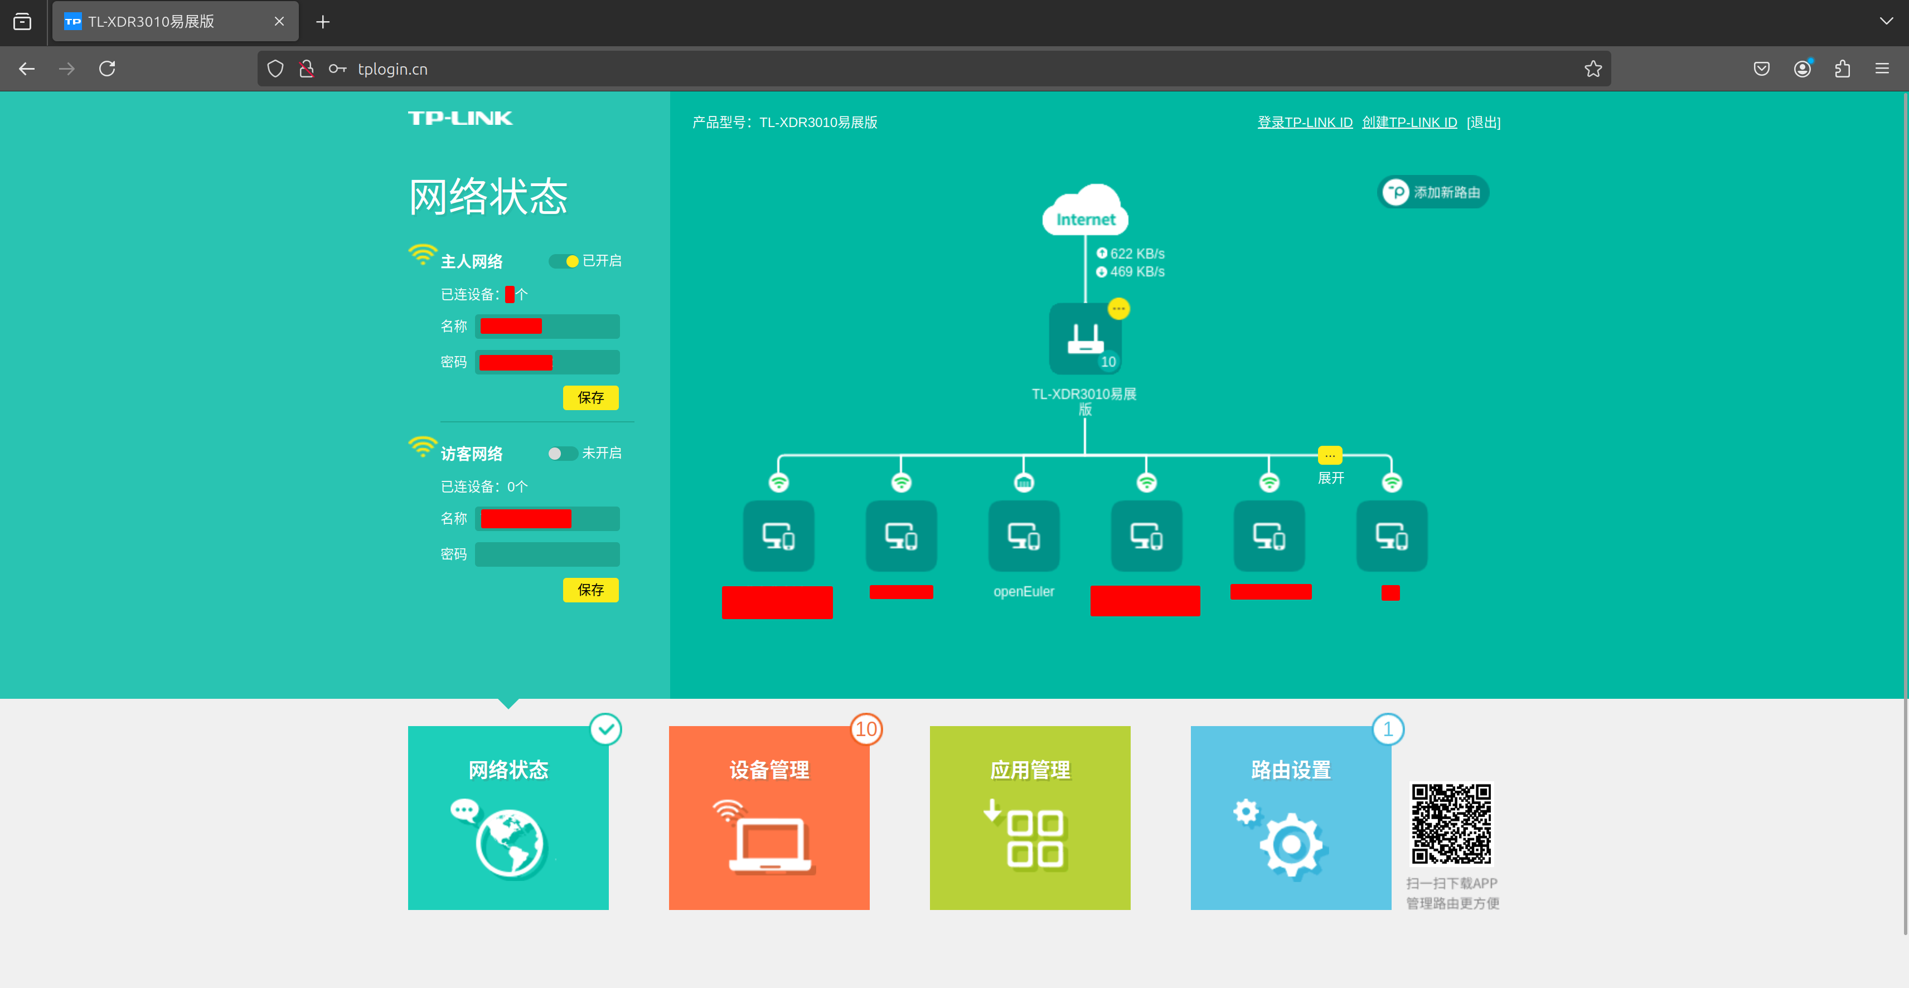This screenshot has height=988, width=1909.
Task: Close the TL-XDR3010易展版 tab
Action: click(x=279, y=22)
